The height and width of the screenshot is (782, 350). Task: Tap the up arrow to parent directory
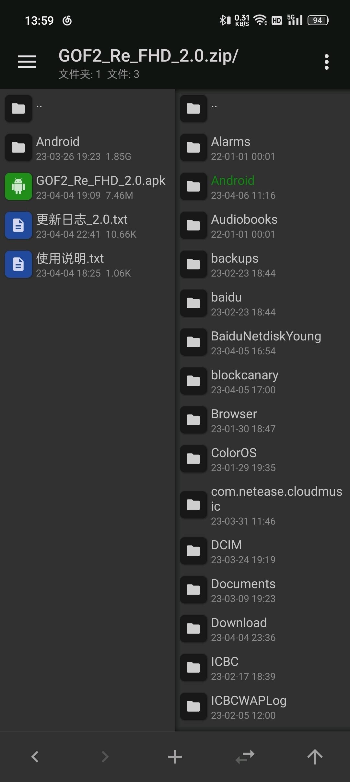(x=315, y=757)
